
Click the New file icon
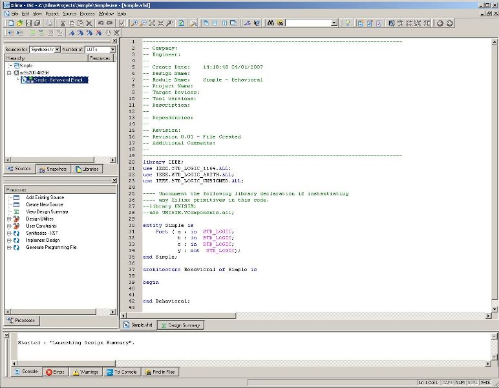(x=11, y=23)
